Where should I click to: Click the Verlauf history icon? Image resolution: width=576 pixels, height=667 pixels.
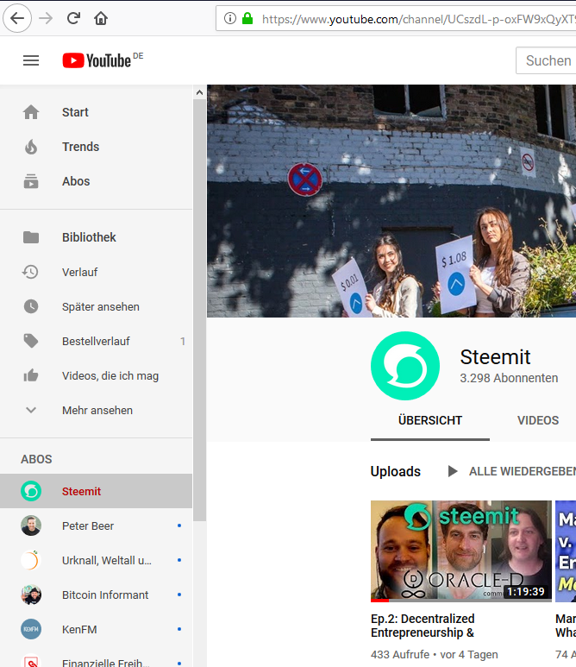30,272
